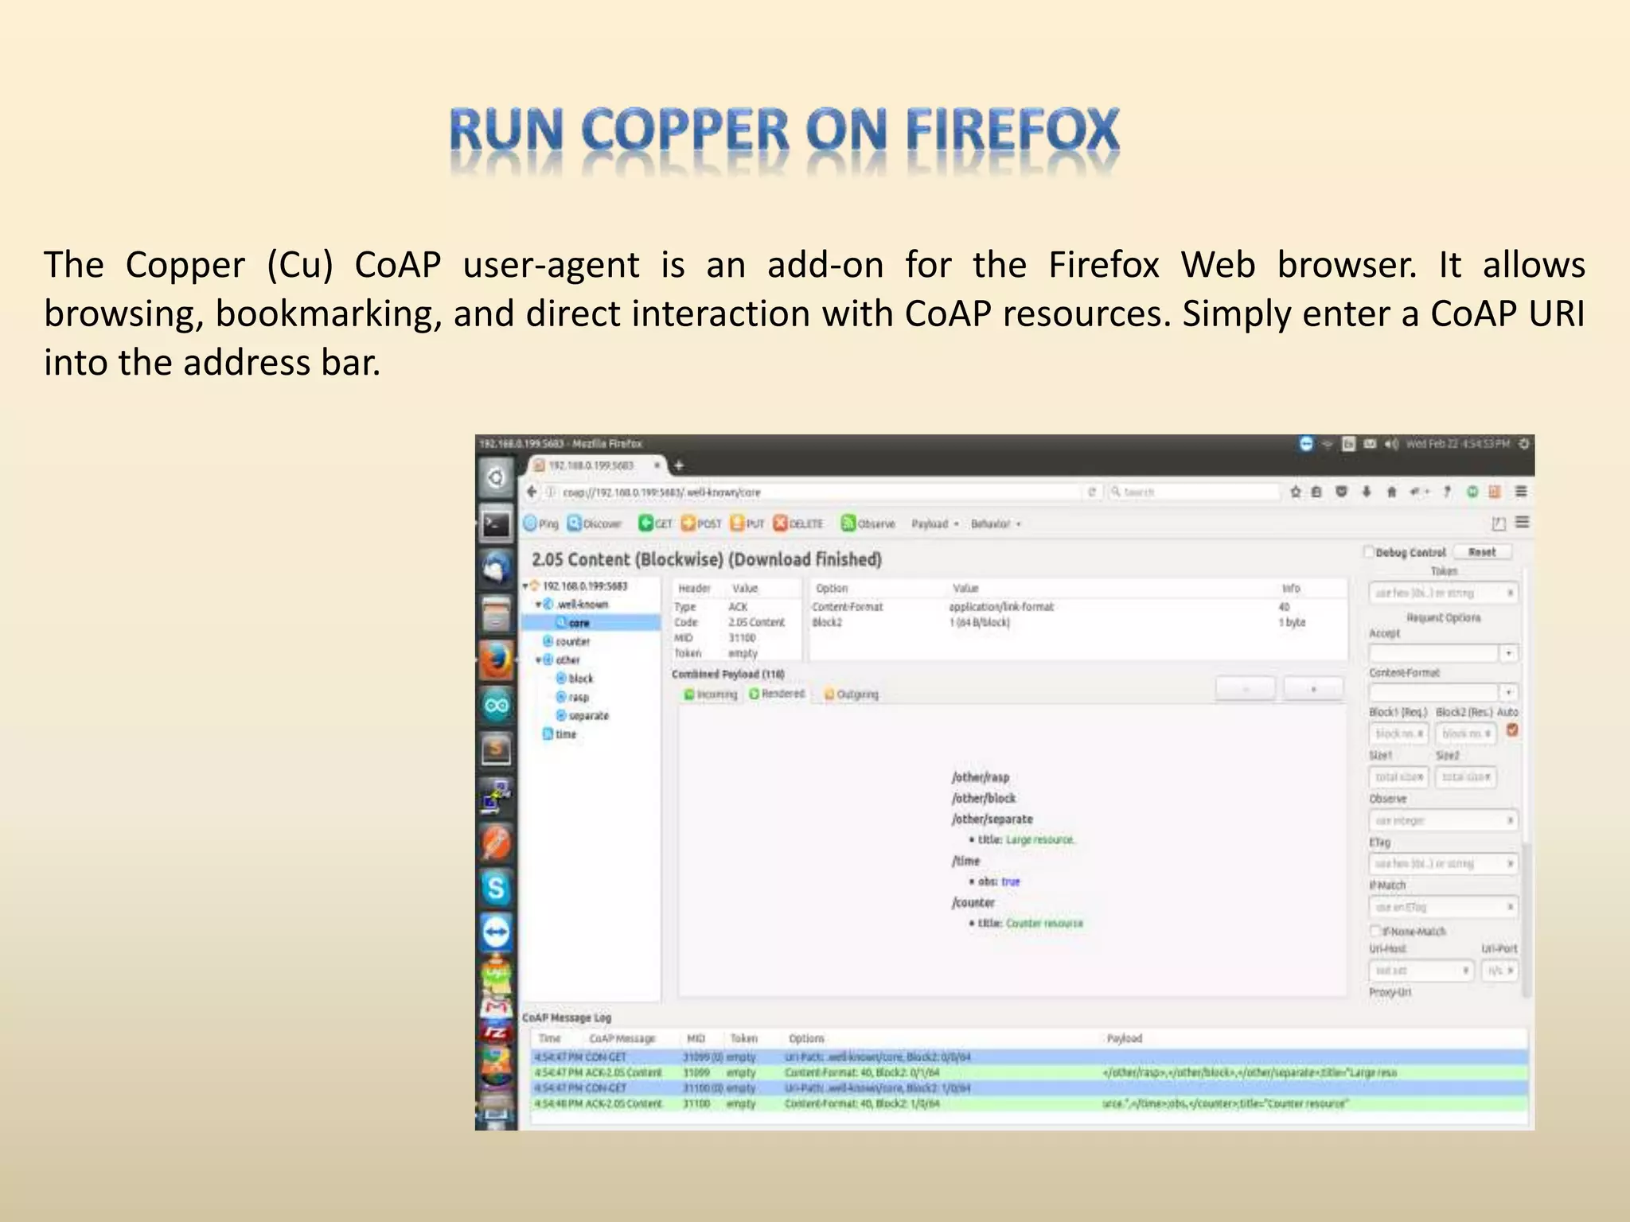Viewport: 1630px width, 1222px height.
Task: Open the Accept dropdown arrow
Action: (x=1508, y=653)
